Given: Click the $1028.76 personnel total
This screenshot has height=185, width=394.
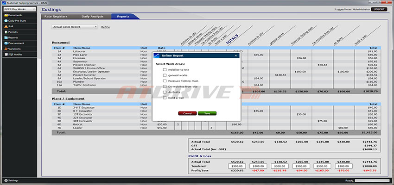Looking at the screenshot, I should [370, 92].
